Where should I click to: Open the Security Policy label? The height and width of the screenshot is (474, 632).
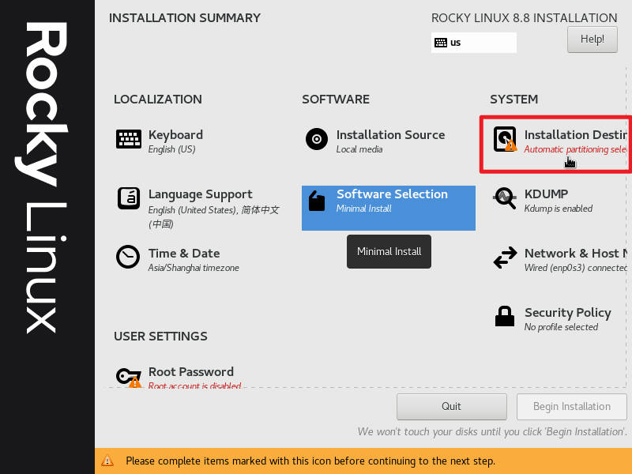click(x=567, y=313)
